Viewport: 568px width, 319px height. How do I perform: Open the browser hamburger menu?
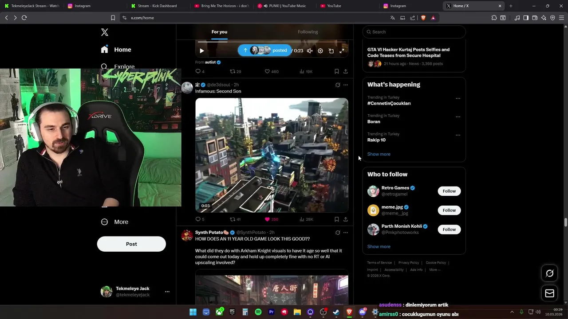coord(561,18)
